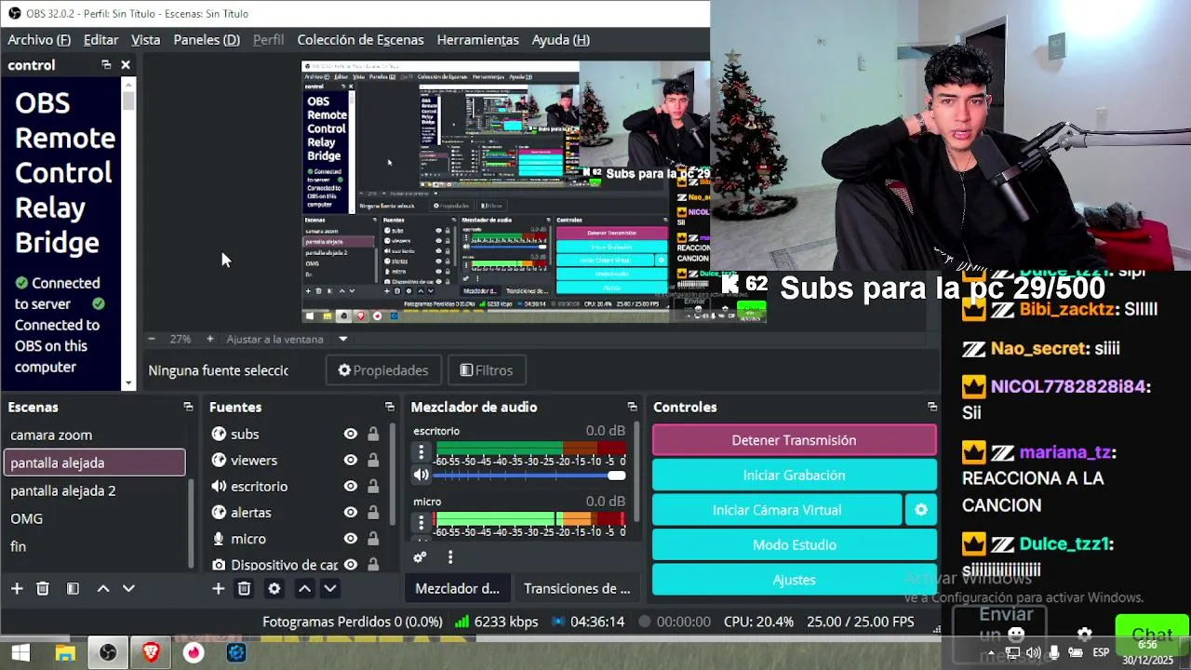Zoom out the preview with minus icon
The width and height of the screenshot is (1191, 670).
[152, 339]
